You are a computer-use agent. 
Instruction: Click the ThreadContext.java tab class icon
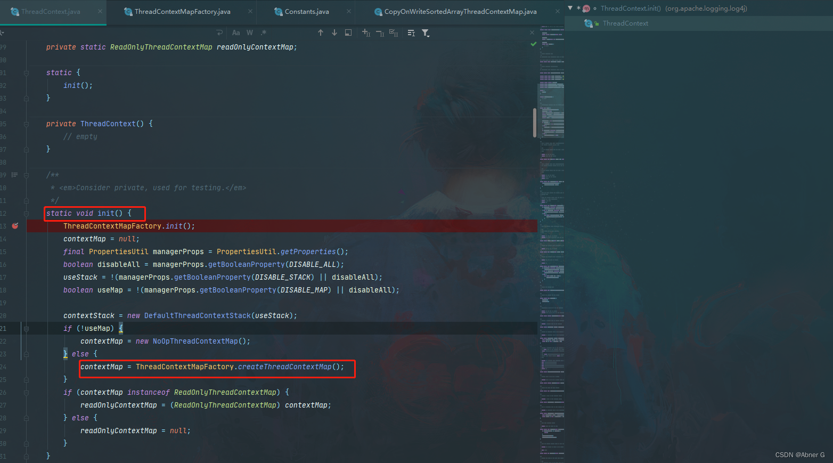point(15,12)
